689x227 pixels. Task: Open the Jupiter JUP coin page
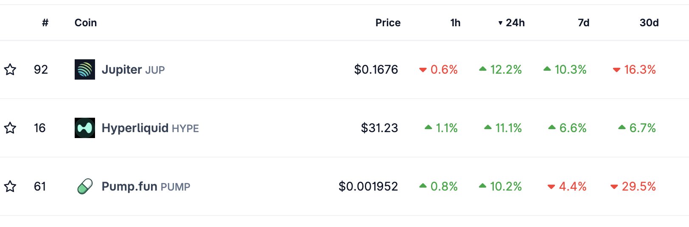click(x=133, y=69)
